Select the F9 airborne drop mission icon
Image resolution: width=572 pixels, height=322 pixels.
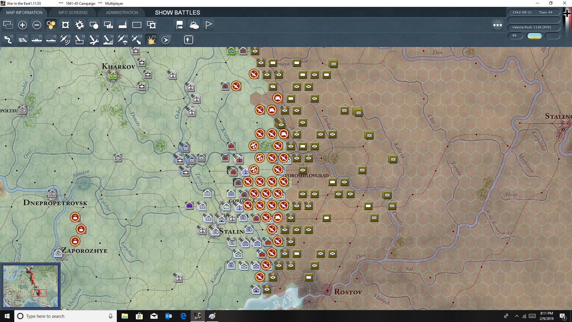point(123,40)
